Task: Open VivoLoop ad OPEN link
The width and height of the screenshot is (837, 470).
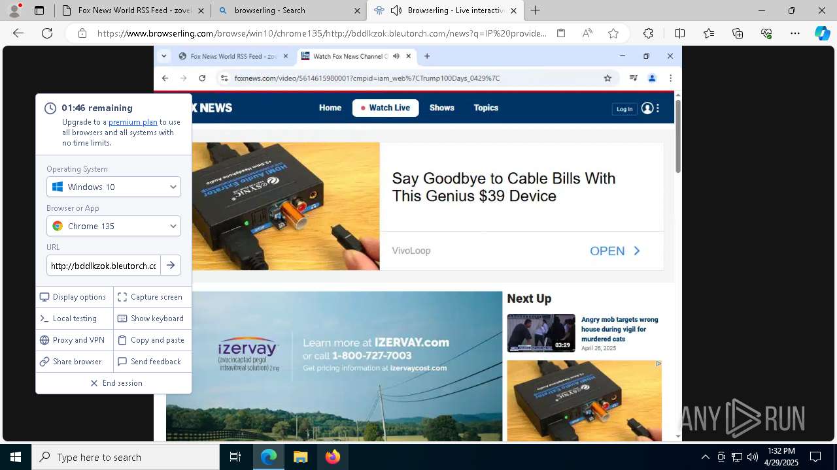Action: (x=615, y=251)
